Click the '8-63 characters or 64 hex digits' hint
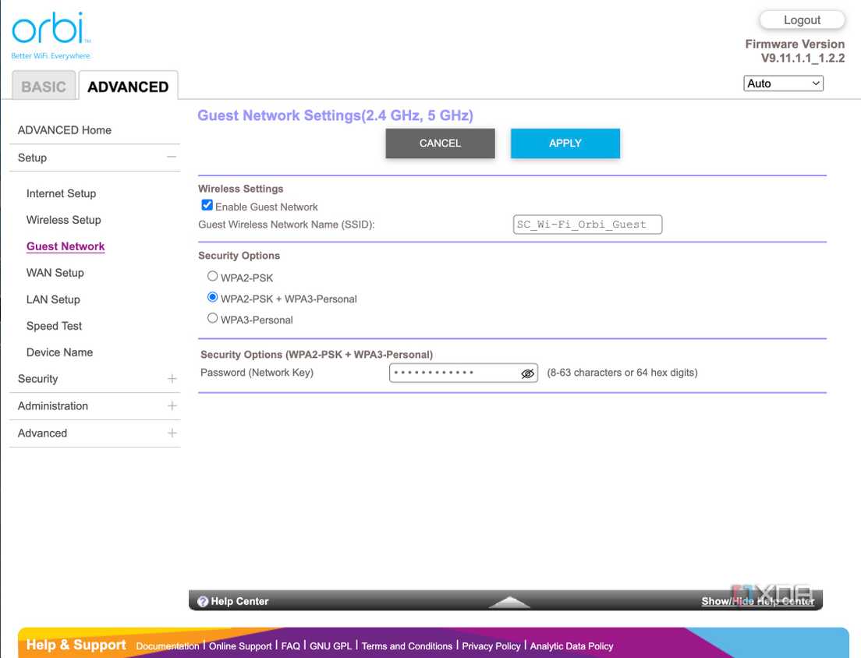This screenshot has height=658, width=861. 622,373
